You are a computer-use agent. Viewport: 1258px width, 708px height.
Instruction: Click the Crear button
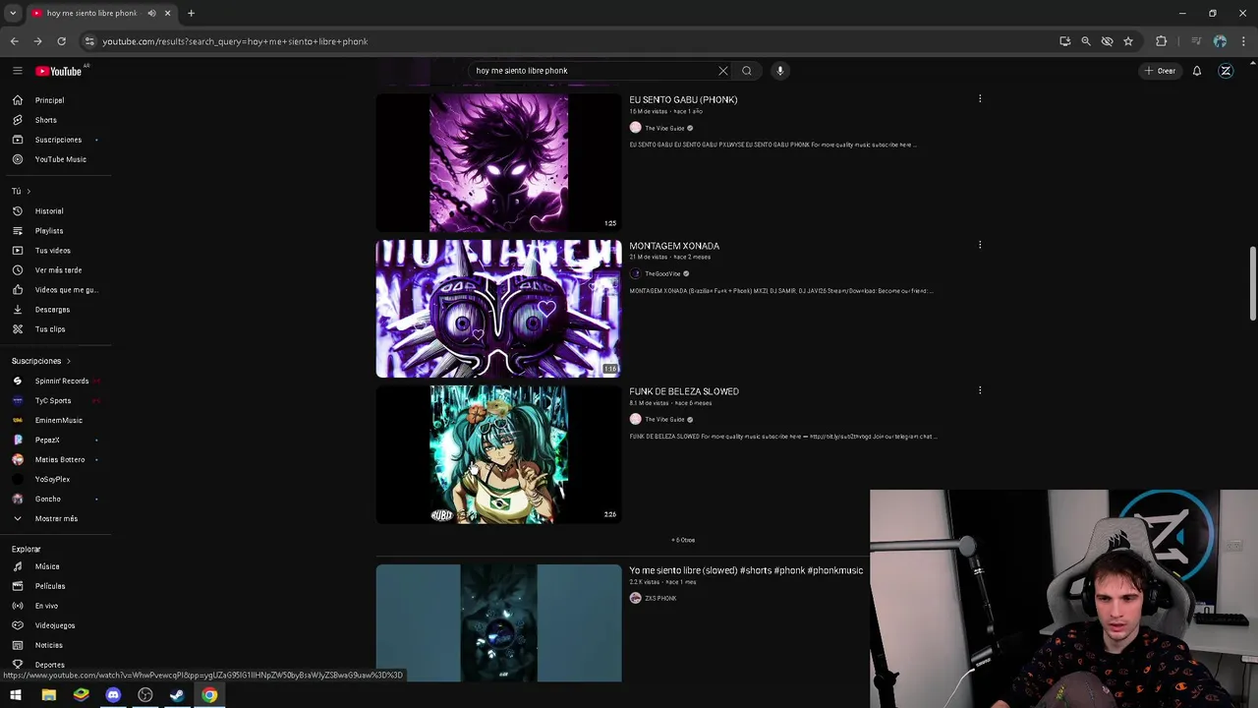point(1160,71)
